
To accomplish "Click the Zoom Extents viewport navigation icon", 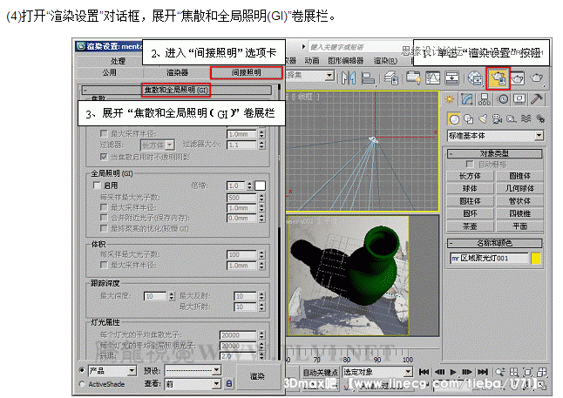I will click(528, 373).
